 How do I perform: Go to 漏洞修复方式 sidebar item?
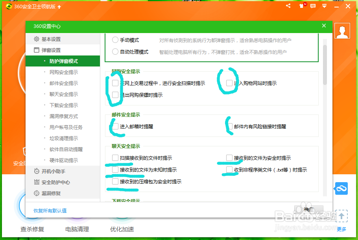pos(63,116)
